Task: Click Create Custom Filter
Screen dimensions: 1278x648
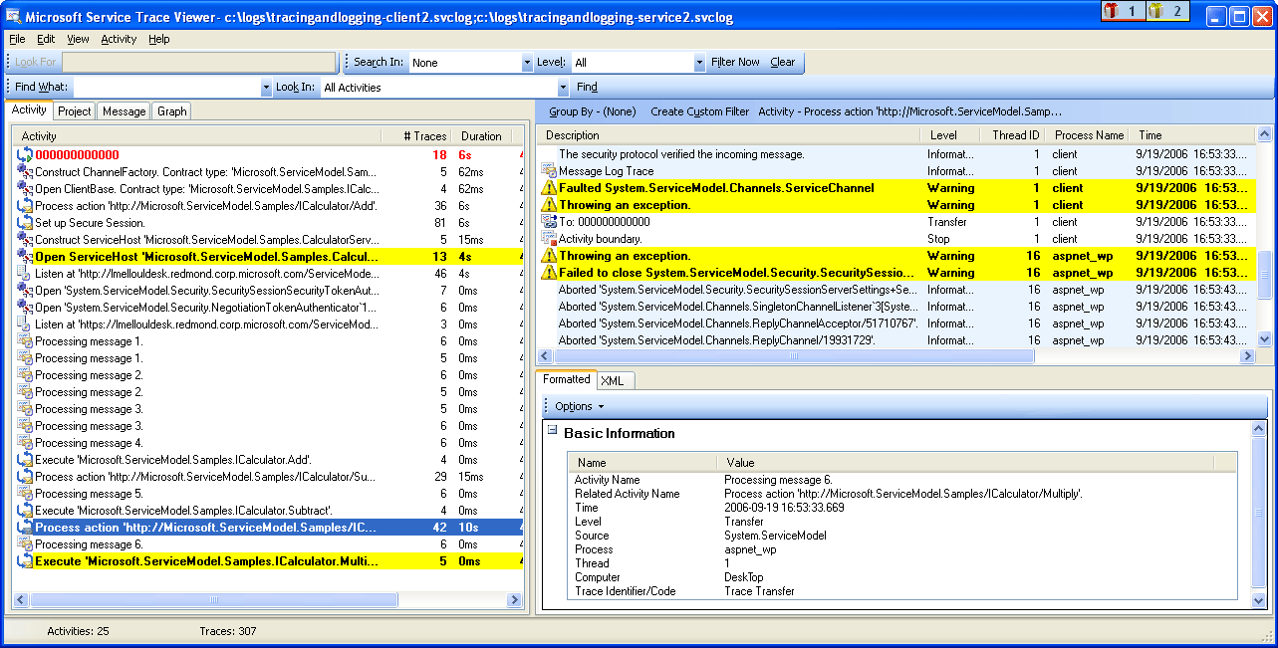Action: [699, 110]
